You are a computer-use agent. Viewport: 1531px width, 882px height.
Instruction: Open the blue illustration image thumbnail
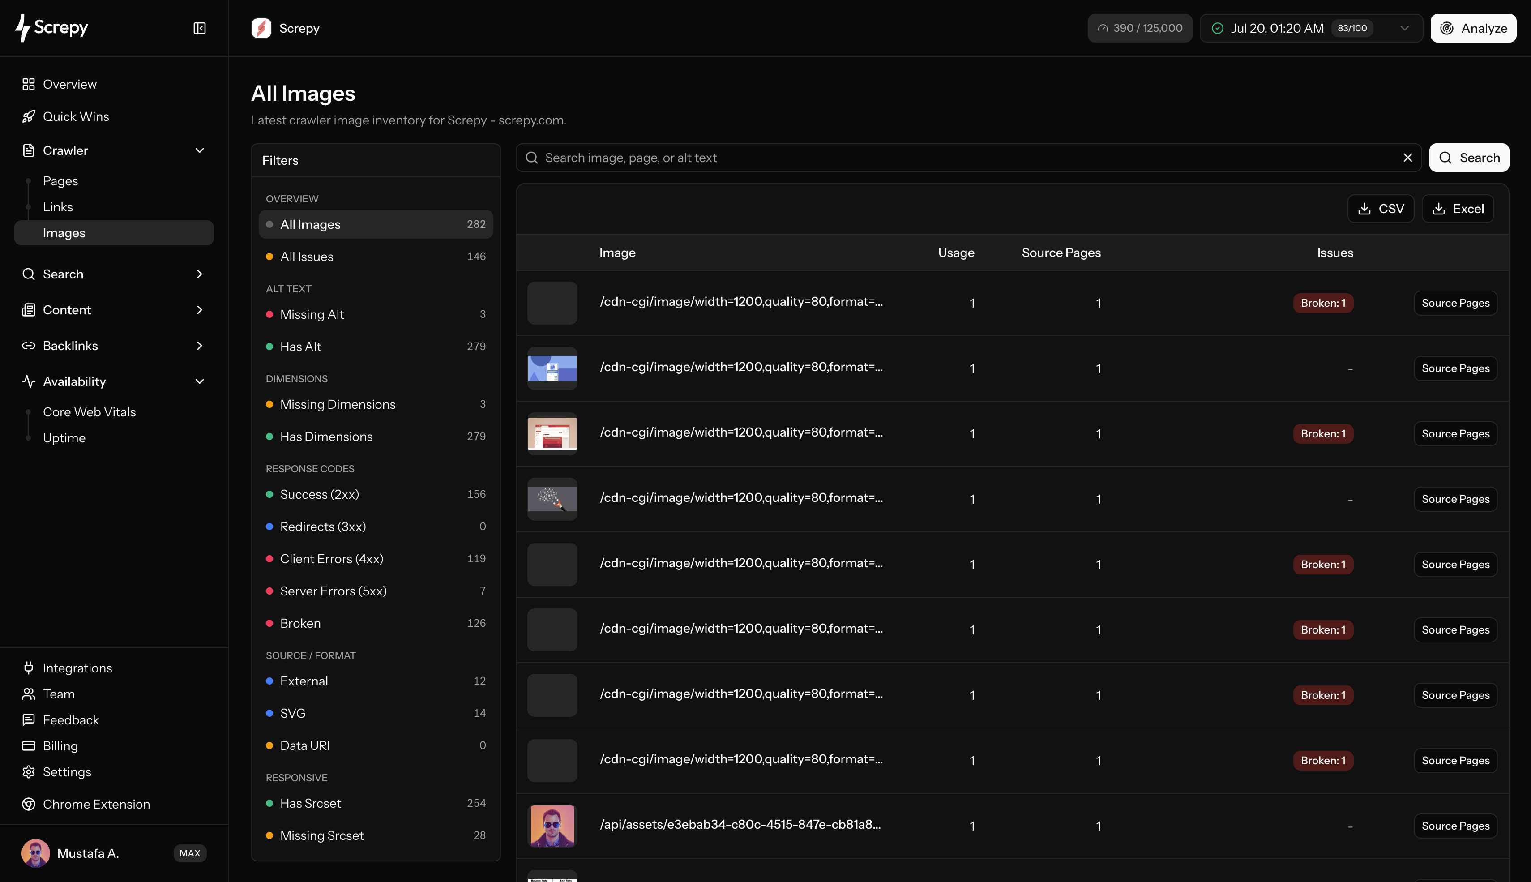point(552,368)
